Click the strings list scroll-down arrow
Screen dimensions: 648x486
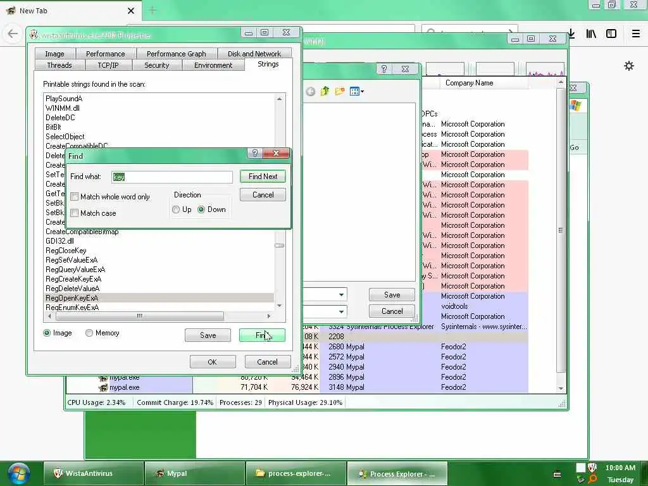pos(280,306)
